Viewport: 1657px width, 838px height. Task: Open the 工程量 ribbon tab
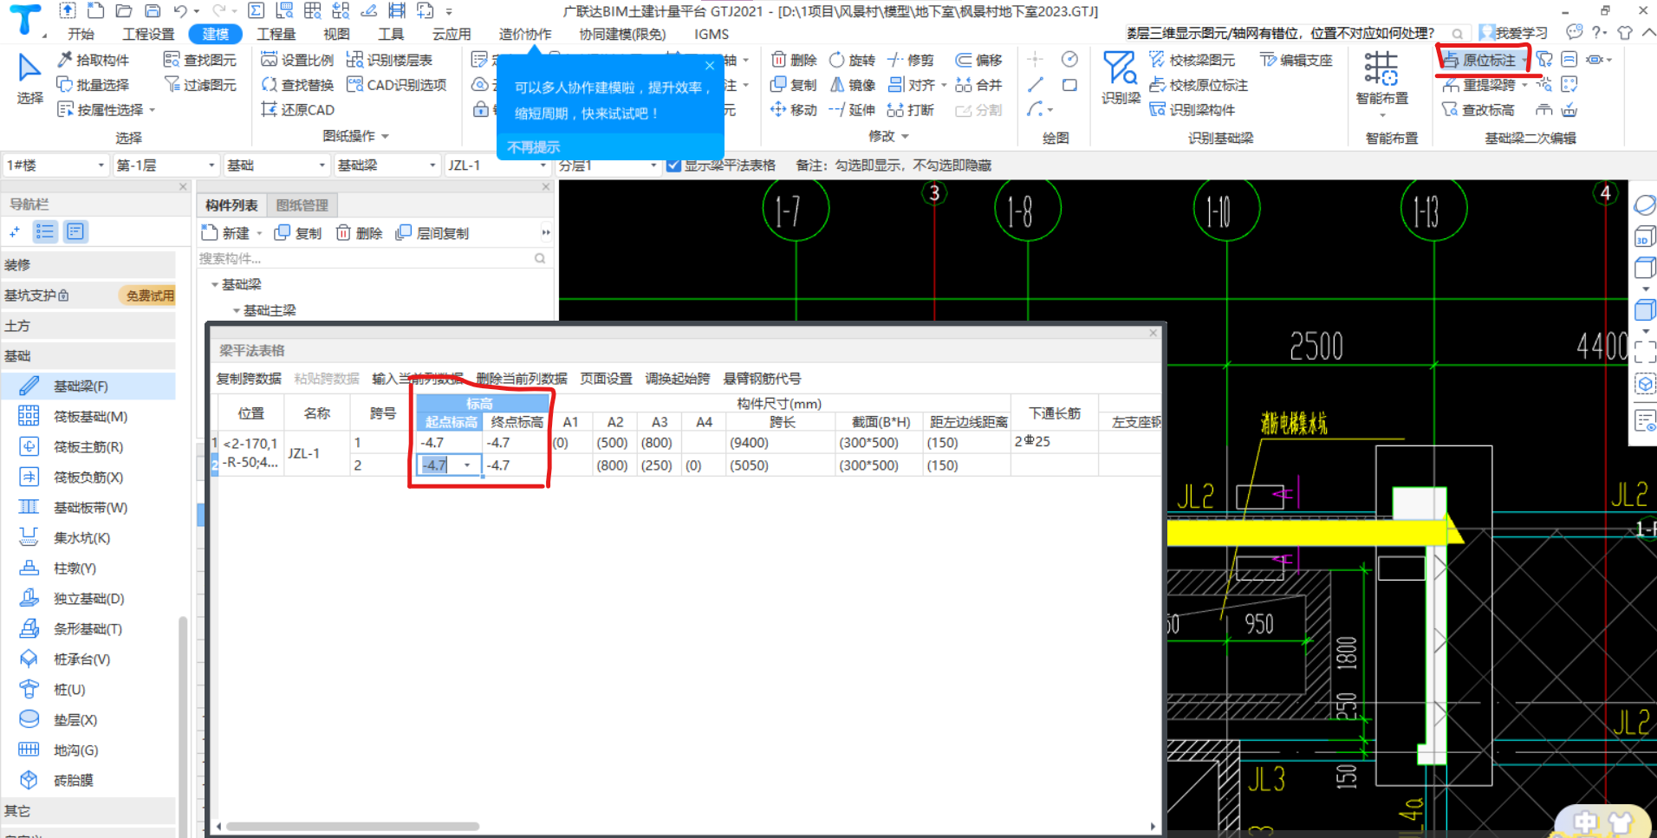pos(276,34)
